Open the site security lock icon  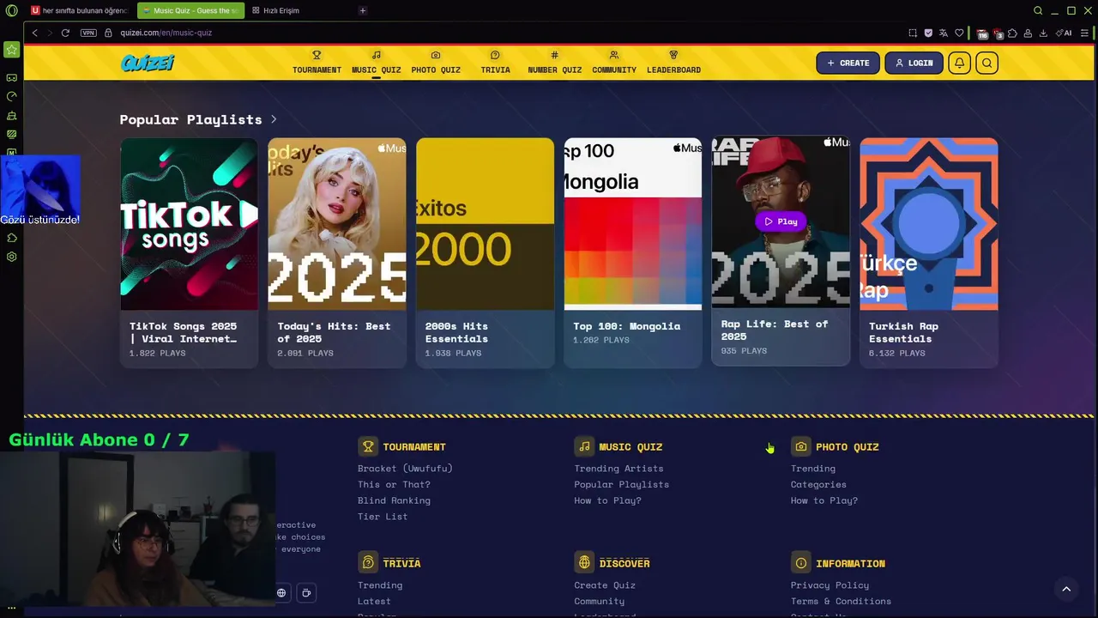point(109,33)
